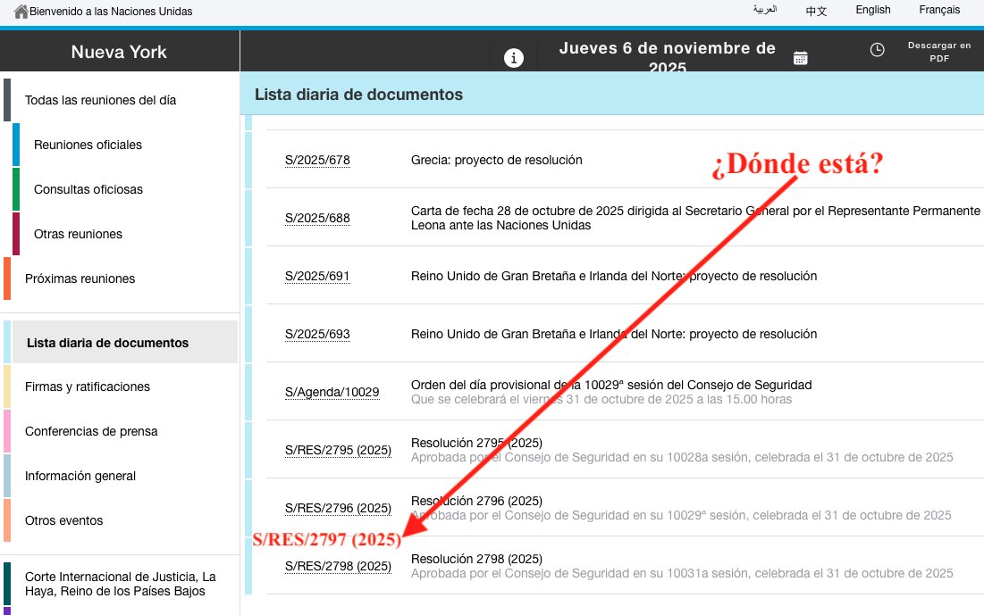Open Consultas oficiosas section
Viewport: 984px width, 615px height.
88,189
